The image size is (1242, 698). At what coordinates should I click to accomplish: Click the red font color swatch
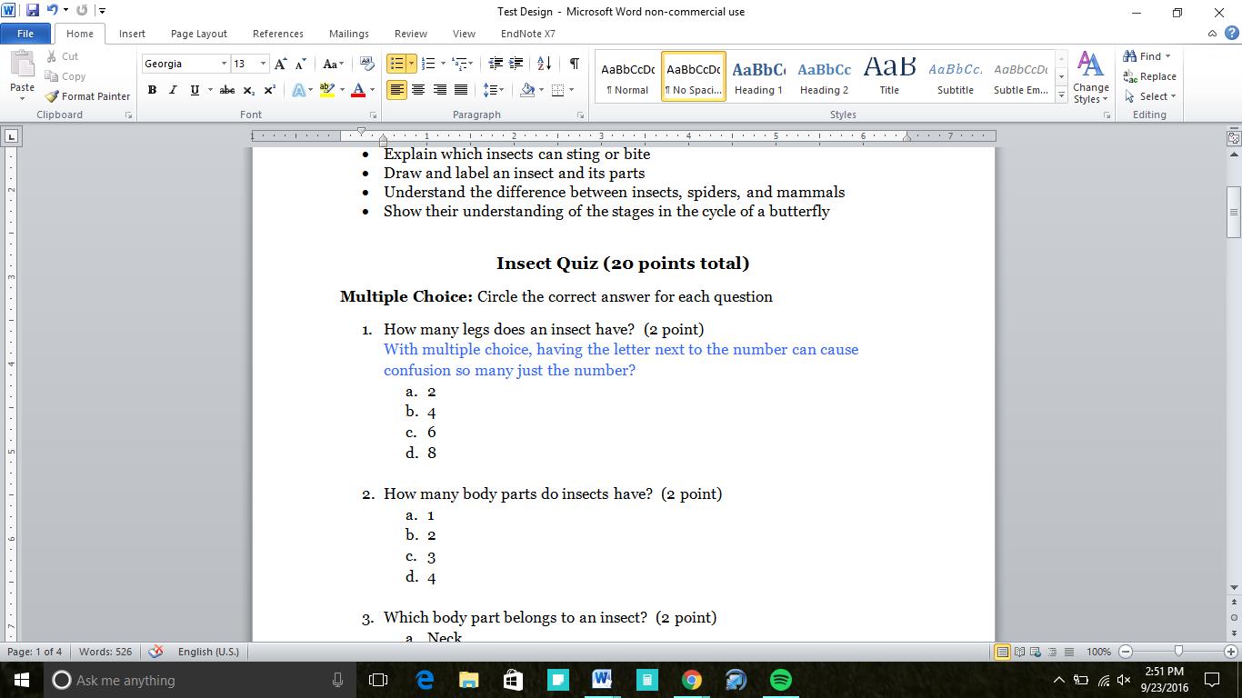click(x=357, y=90)
